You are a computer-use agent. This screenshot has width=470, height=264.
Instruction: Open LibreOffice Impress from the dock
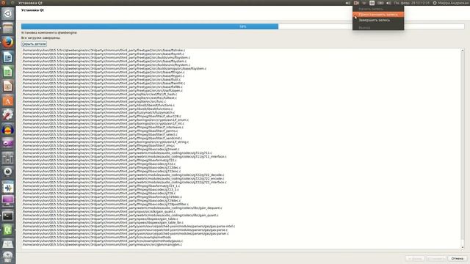8,86
